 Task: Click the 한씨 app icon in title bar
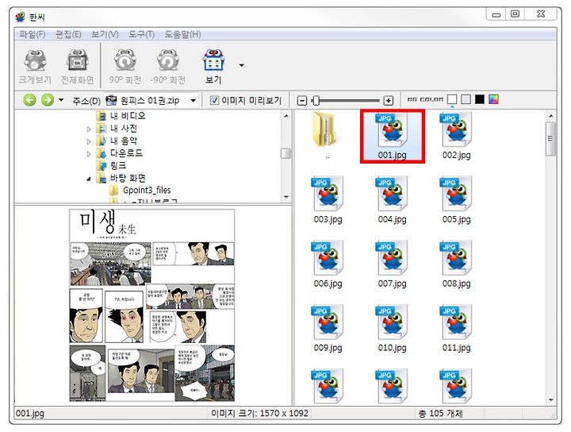tap(21, 17)
